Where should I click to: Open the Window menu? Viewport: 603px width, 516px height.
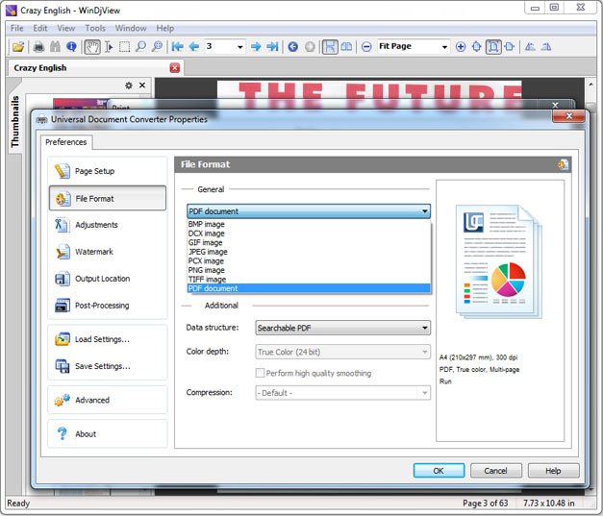131,28
